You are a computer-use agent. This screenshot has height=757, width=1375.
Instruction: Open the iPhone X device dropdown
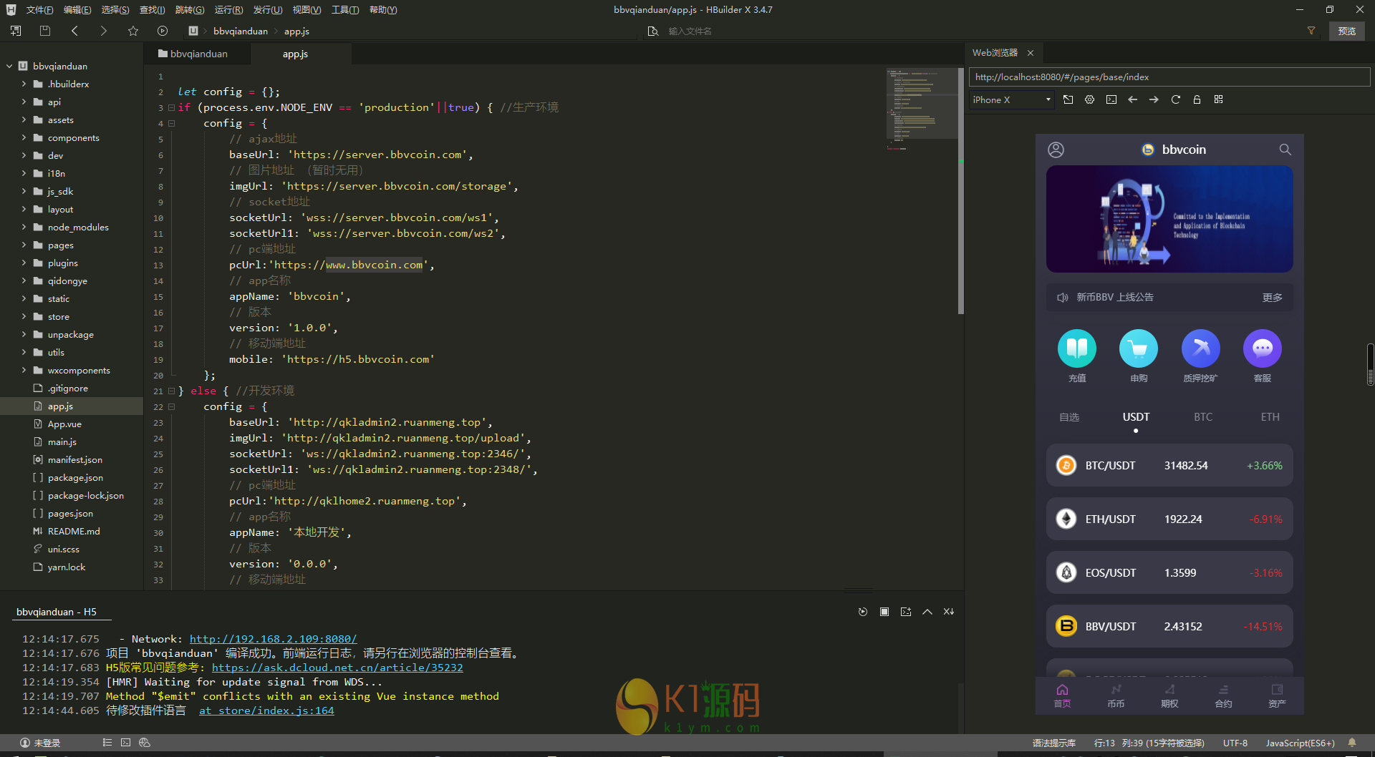1011,100
